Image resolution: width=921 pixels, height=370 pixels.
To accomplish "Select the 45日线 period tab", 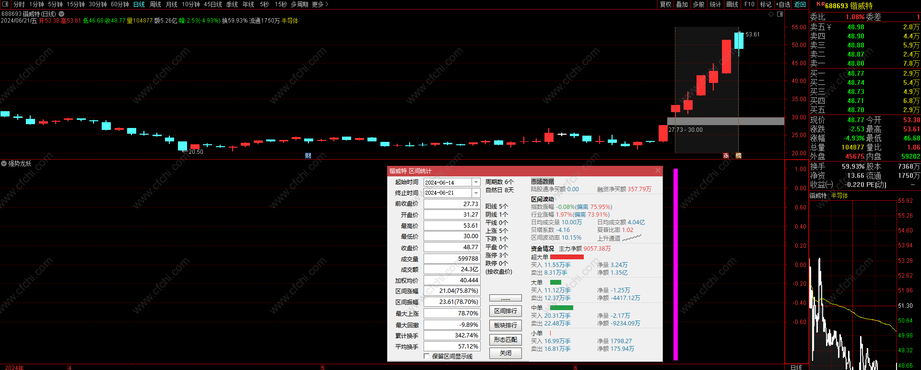I will [213, 4].
